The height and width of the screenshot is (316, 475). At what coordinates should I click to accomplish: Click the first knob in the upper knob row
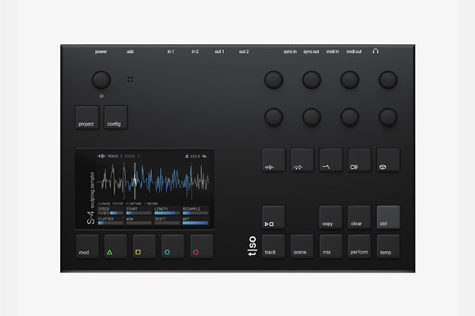(x=274, y=80)
